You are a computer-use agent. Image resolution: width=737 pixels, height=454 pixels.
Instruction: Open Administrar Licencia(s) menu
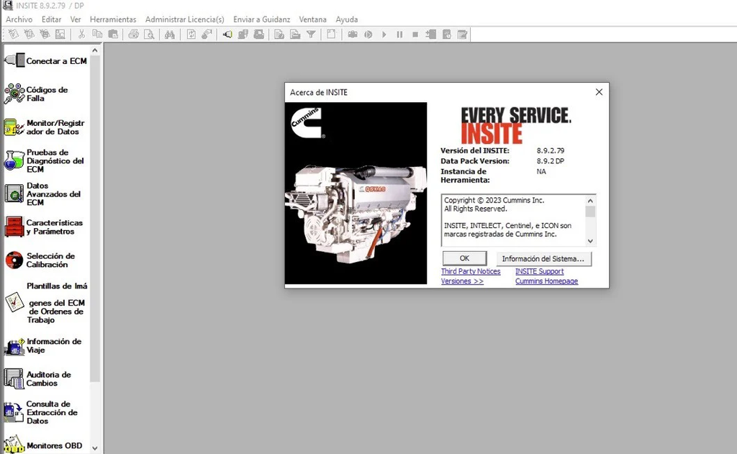185,19
